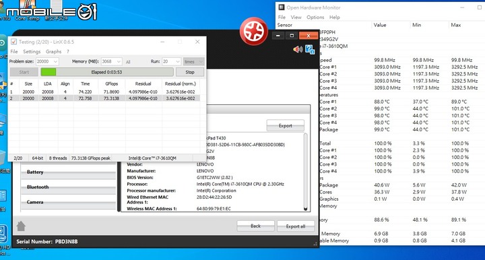Open File menu in LinX

pos(14,51)
